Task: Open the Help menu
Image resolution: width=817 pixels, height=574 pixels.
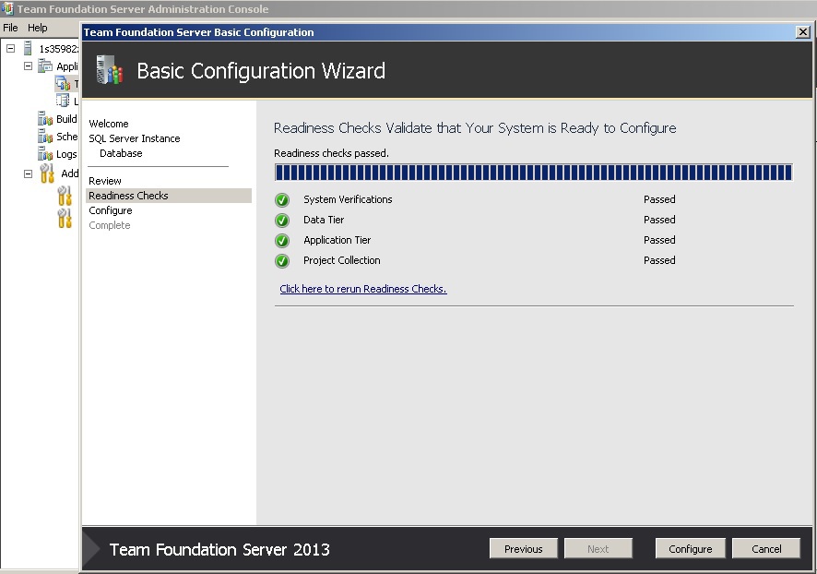Action: (x=38, y=28)
